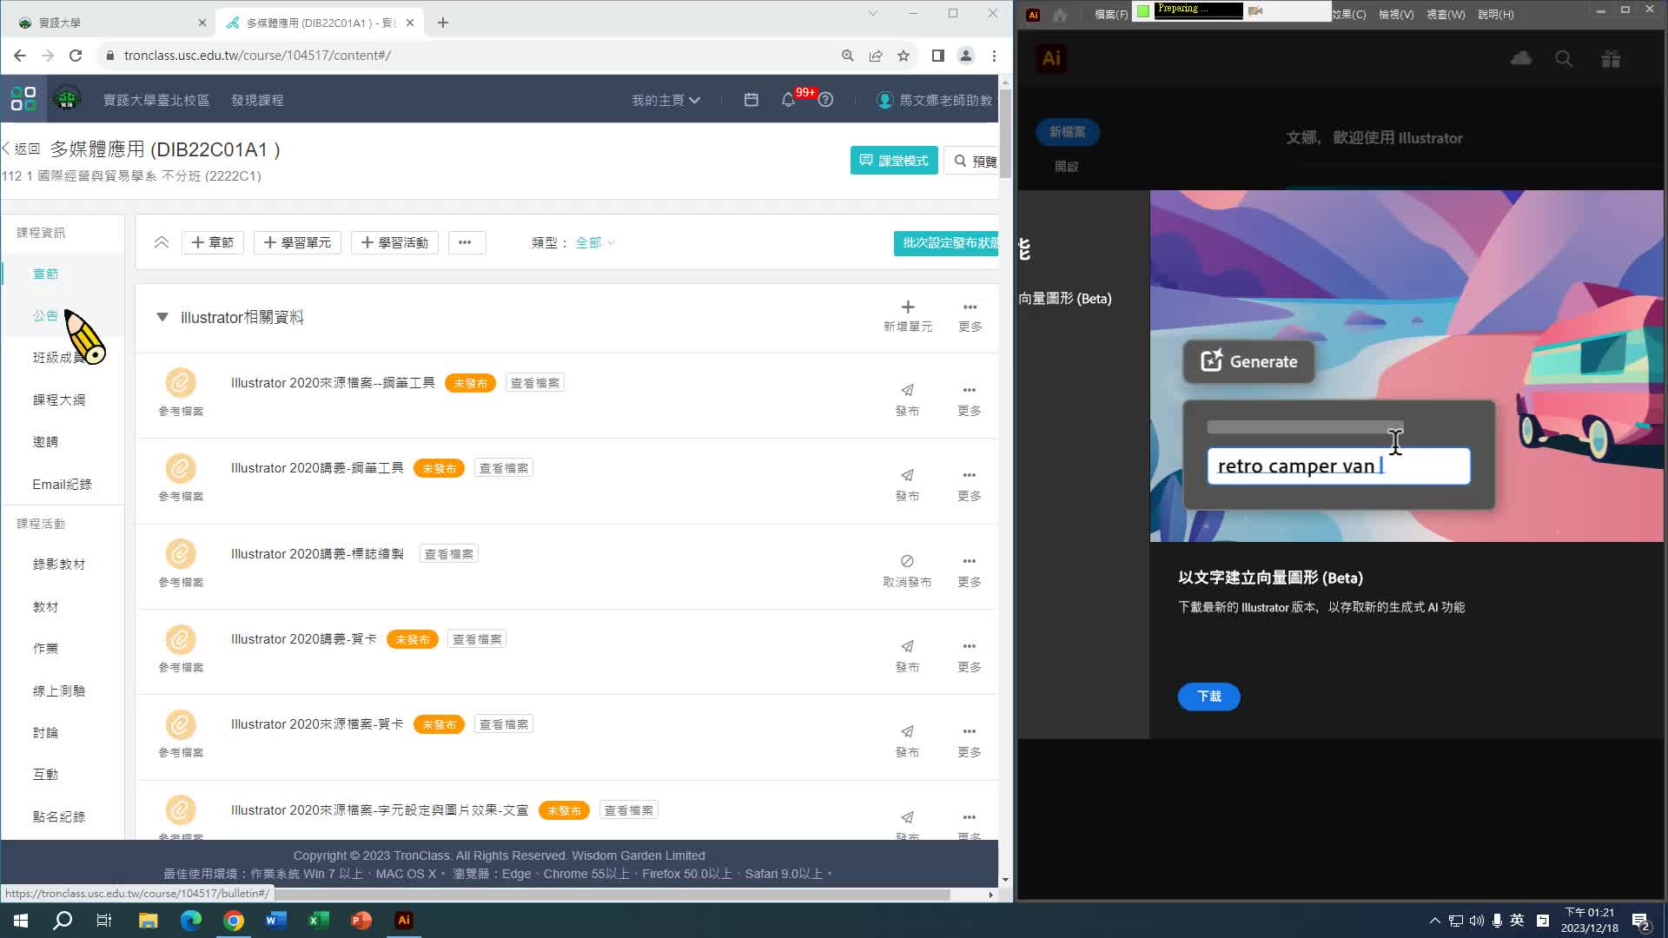The image size is (1668, 938).
Task: Open 馬文娜老師助教 user menu
Action: 935,100
